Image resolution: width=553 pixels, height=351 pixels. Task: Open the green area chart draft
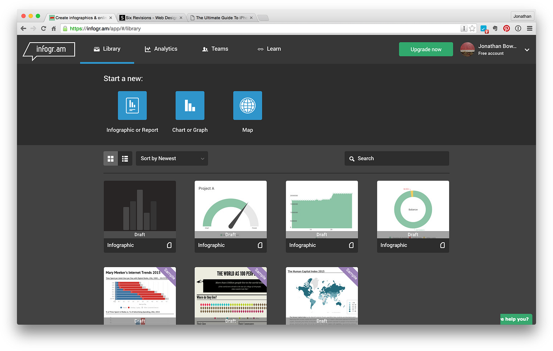(x=322, y=209)
